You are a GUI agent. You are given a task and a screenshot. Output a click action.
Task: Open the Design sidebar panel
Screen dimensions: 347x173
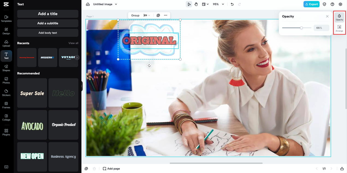point(6,31)
